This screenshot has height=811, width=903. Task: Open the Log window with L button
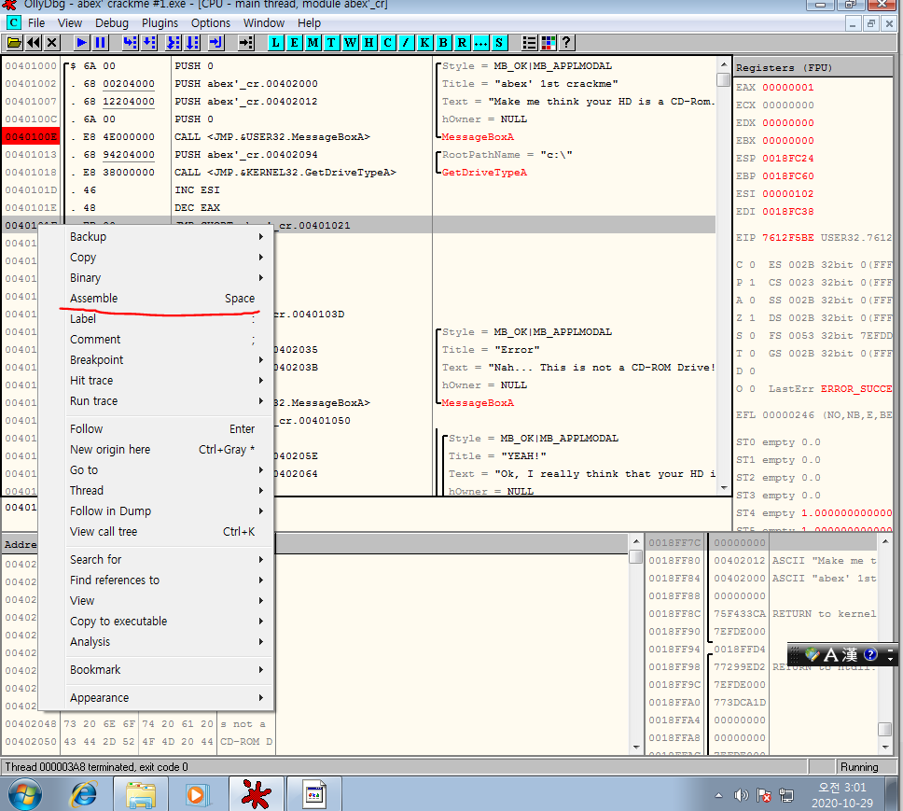(x=276, y=43)
